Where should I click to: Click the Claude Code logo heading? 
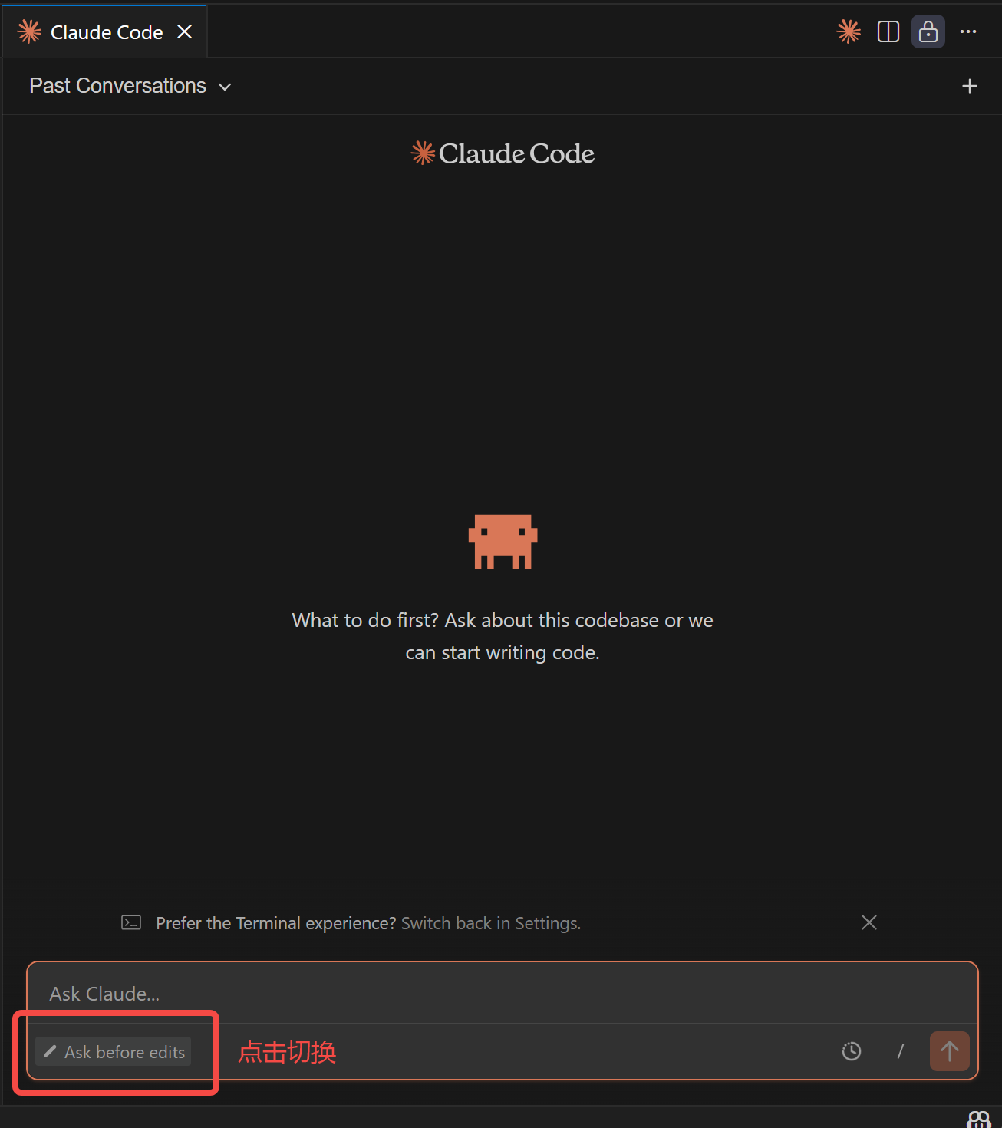[x=503, y=153]
